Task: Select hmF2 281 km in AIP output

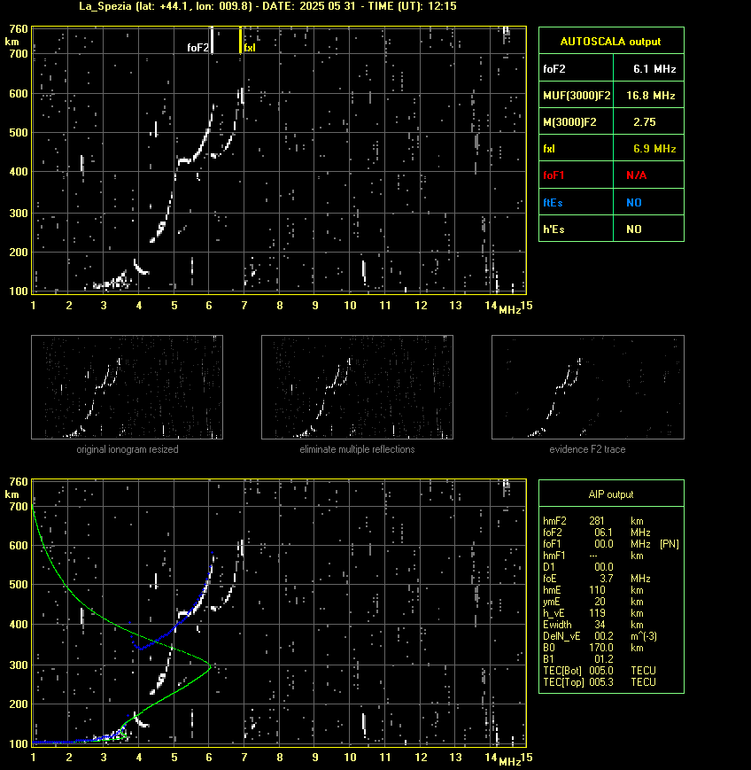Action: click(593, 521)
